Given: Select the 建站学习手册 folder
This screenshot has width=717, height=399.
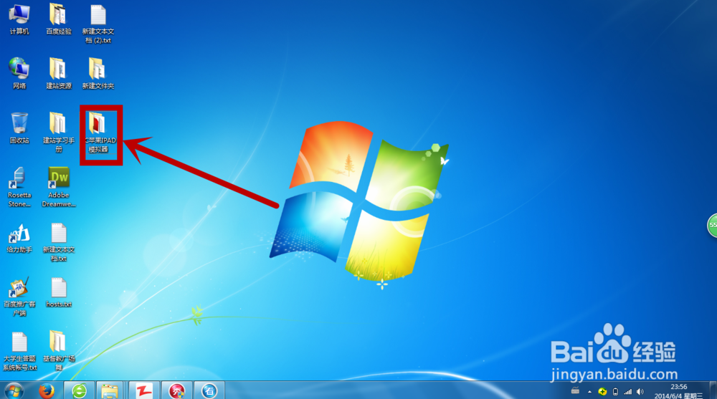Looking at the screenshot, I should pyautogui.click(x=59, y=132).
